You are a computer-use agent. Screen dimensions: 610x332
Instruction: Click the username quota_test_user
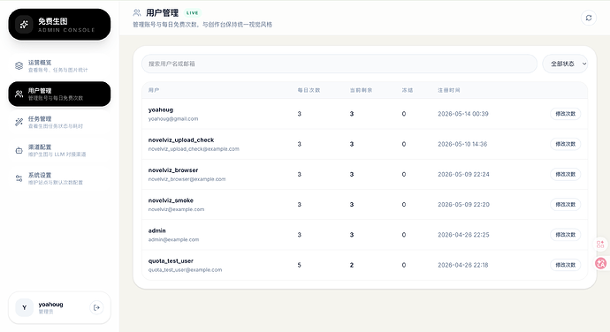tap(171, 260)
